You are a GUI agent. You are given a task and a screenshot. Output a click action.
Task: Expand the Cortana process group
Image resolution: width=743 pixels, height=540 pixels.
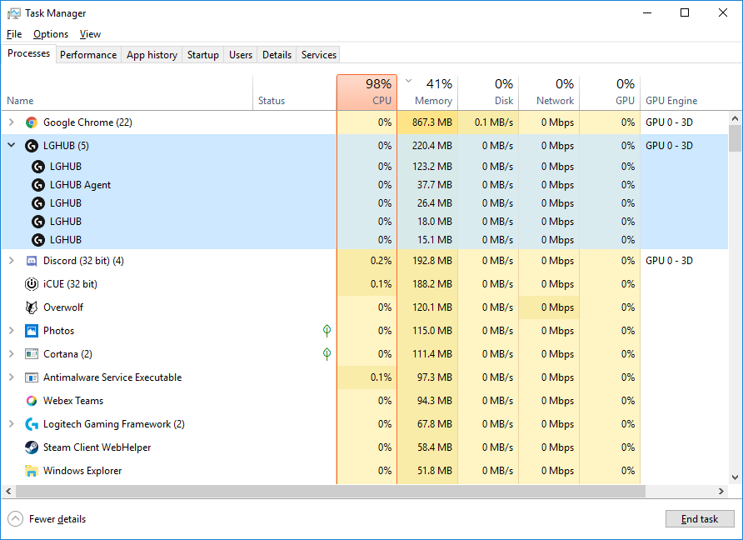click(11, 354)
